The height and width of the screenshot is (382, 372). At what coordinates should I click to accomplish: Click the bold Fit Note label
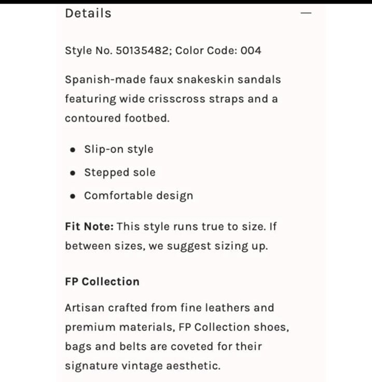tap(89, 226)
